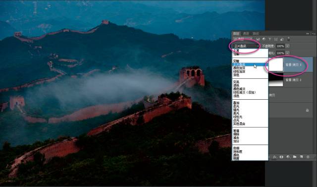Open the opacity (不透明度) slider arrow

287,46
